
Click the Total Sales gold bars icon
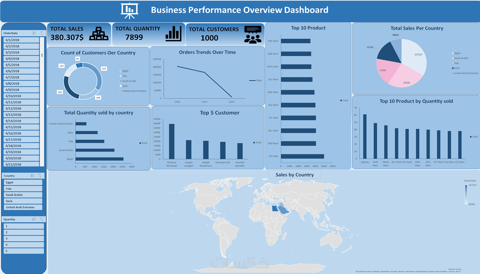coord(99,34)
